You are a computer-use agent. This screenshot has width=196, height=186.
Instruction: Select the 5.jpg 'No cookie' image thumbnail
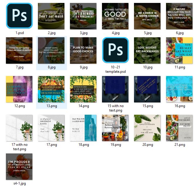tap(147, 16)
